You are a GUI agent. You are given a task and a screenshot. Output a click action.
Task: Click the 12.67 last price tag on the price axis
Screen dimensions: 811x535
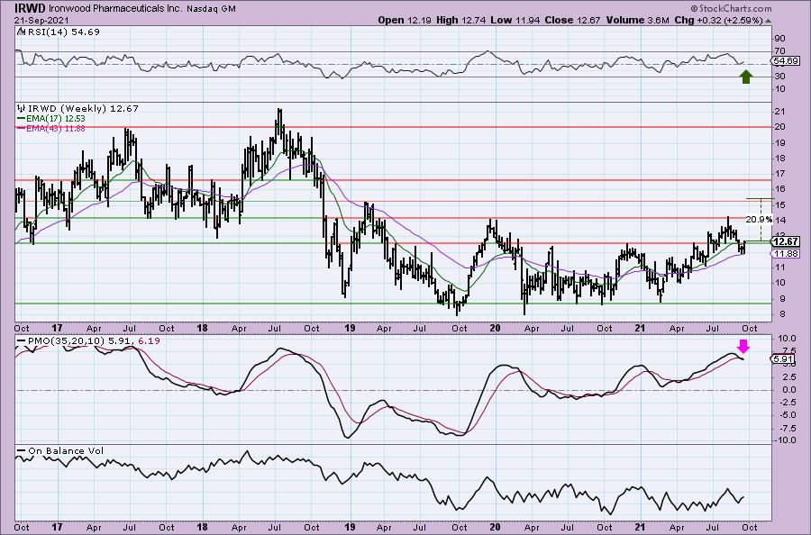pos(786,241)
